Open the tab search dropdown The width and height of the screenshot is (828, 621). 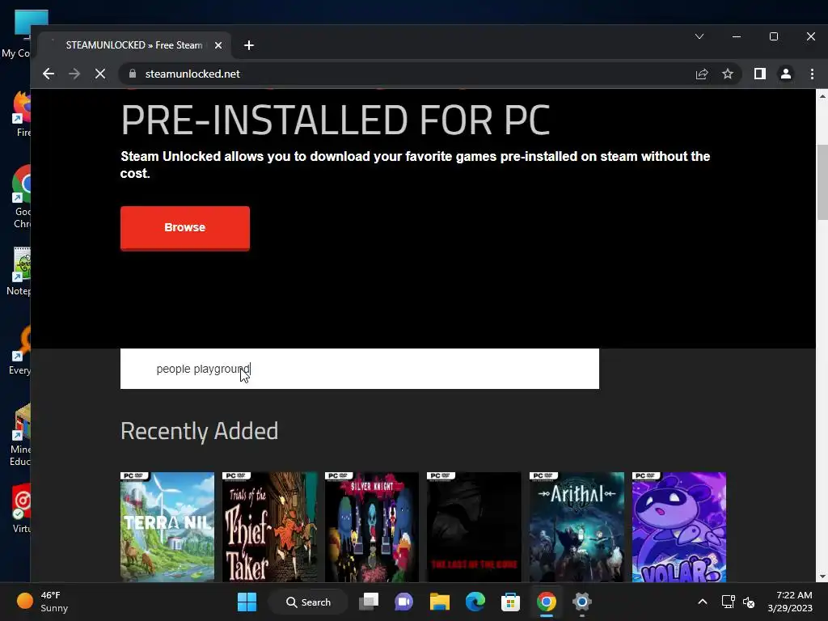pos(699,36)
